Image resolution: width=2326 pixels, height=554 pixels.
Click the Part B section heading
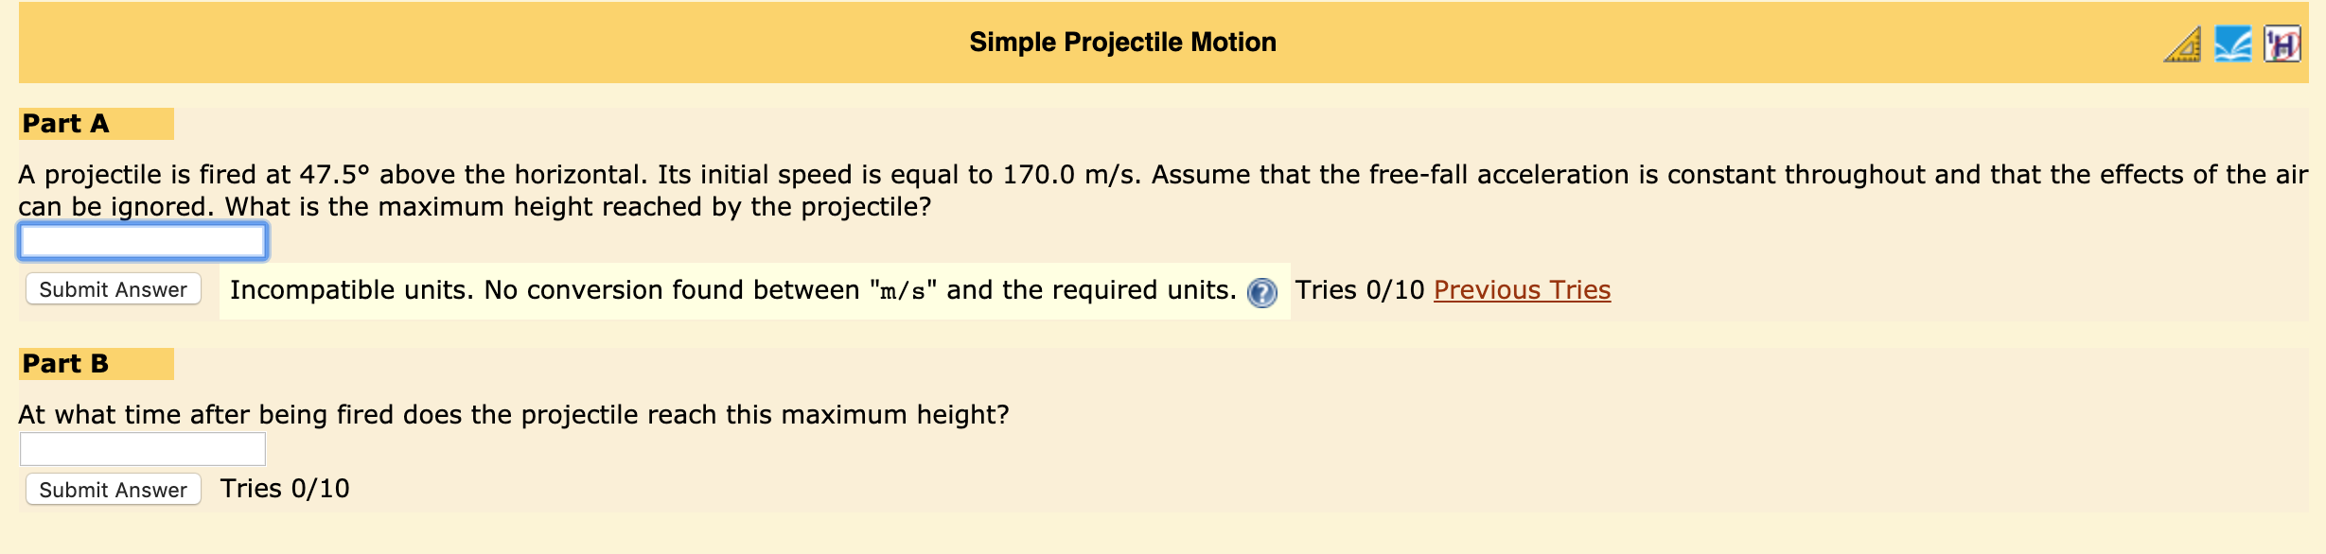pyautogui.click(x=66, y=362)
